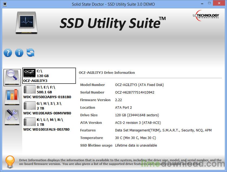227x172 pixels.
Task: Click the 500.1 GB size label
Action: 44,92
